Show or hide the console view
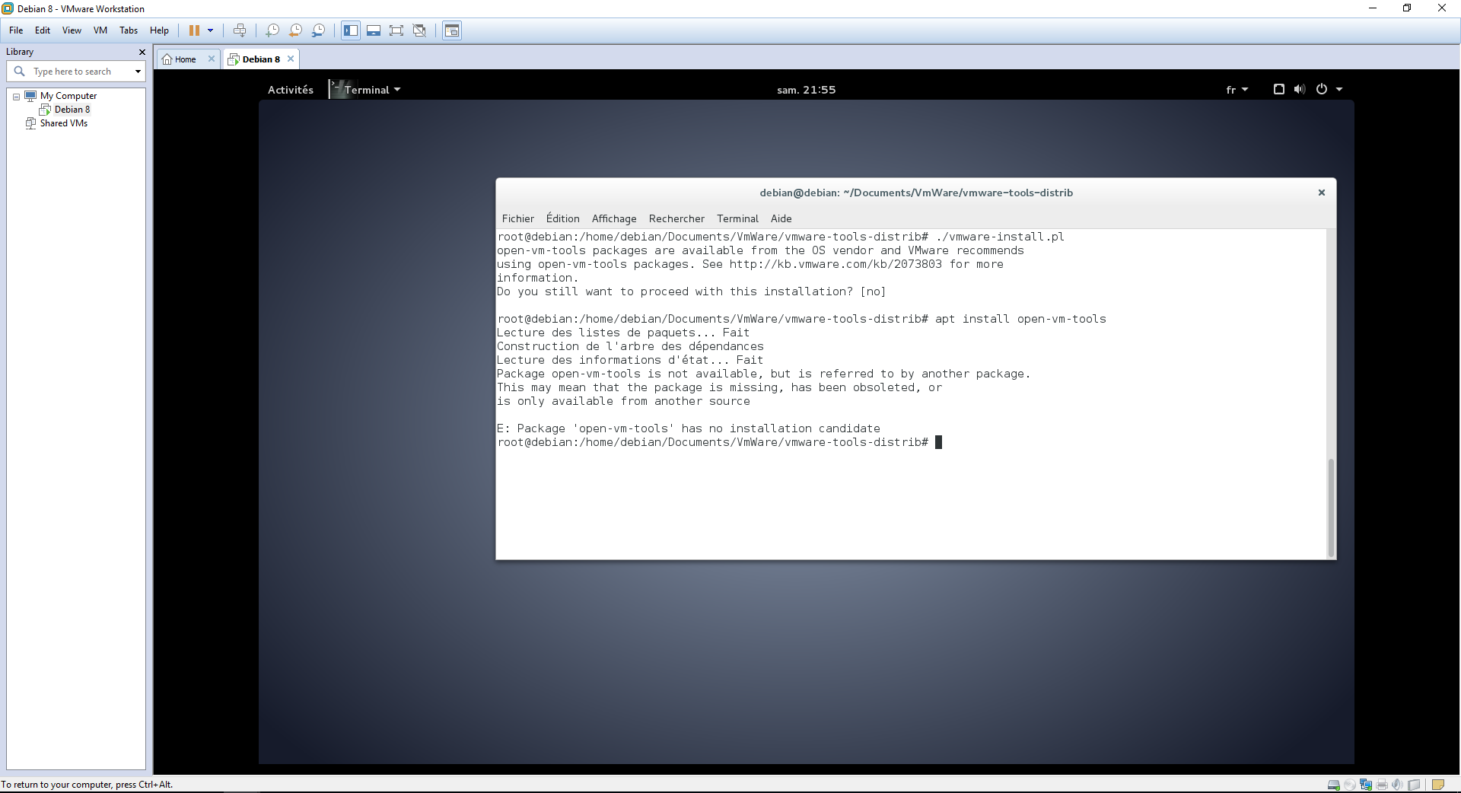1461x793 pixels. point(451,30)
